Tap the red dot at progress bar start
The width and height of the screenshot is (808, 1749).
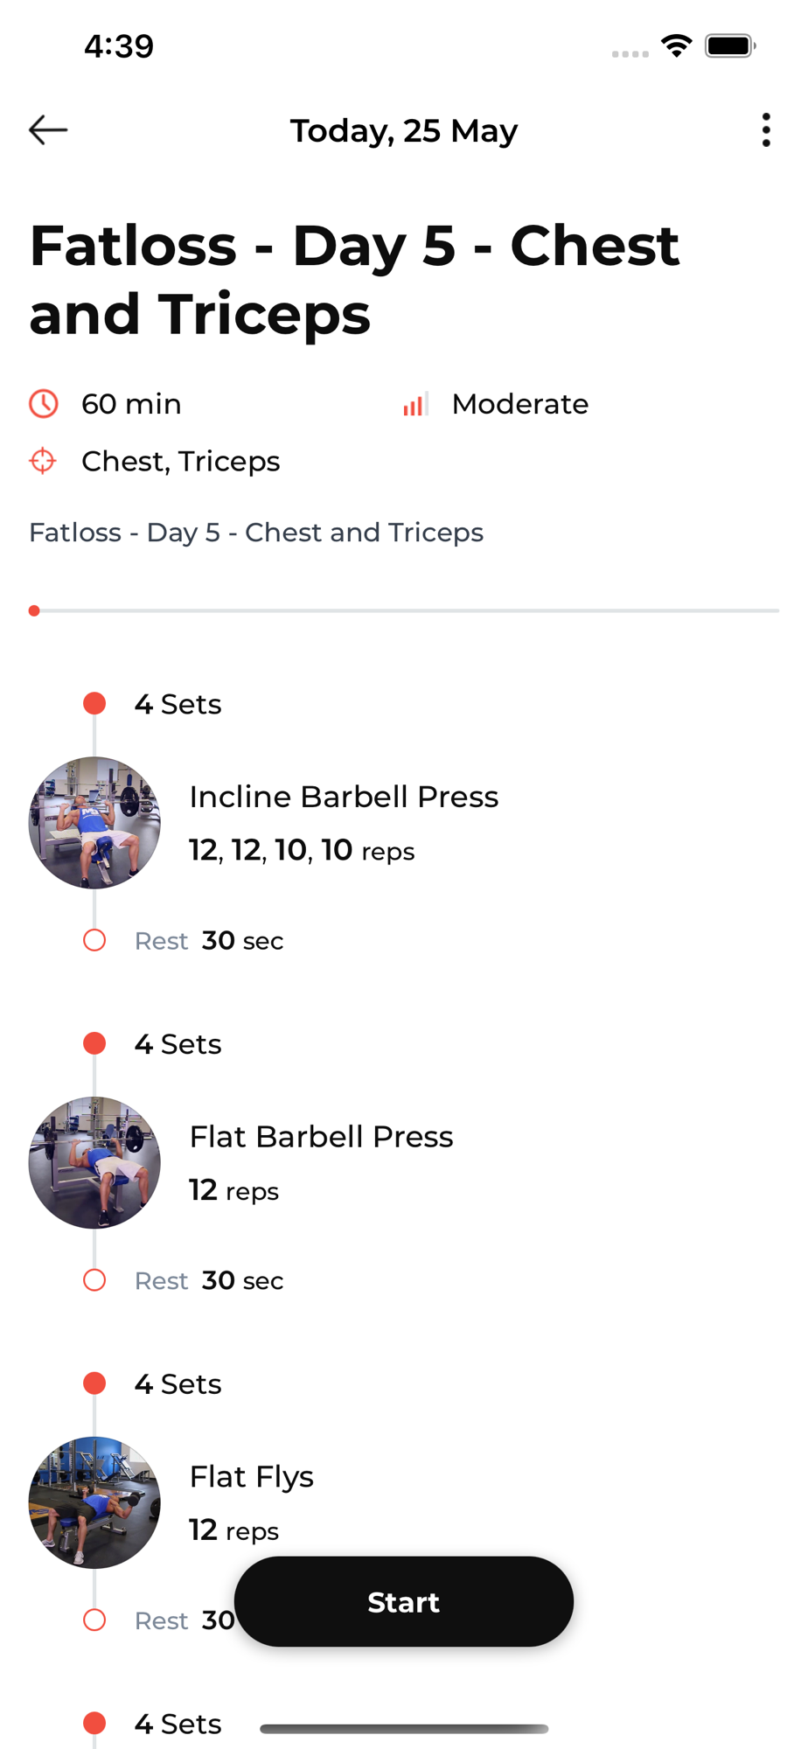34,611
